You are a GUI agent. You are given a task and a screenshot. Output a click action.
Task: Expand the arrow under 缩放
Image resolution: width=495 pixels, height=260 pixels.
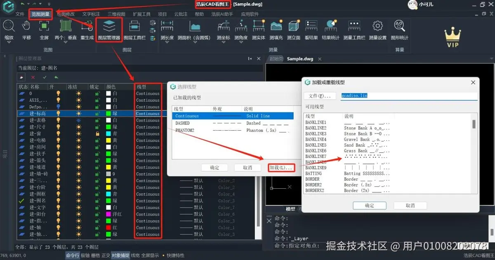pyautogui.click(x=9, y=42)
